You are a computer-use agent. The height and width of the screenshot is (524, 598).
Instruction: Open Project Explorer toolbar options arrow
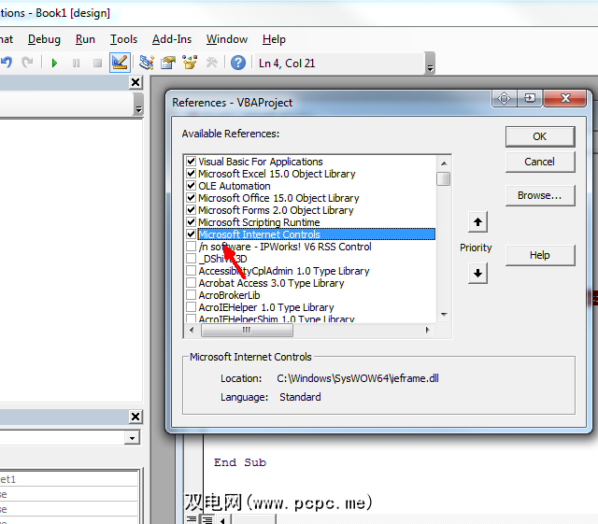click(139, 104)
